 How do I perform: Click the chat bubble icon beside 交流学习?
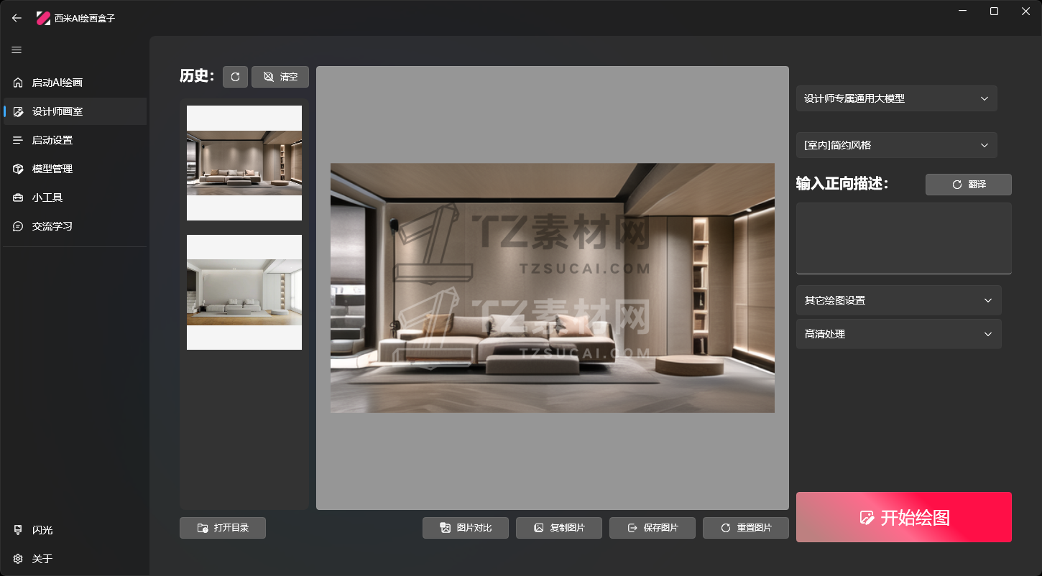(18, 226)
